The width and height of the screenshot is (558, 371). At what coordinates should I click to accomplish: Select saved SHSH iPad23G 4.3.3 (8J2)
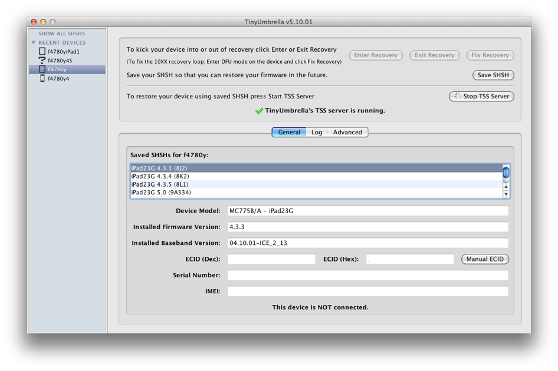316,168
